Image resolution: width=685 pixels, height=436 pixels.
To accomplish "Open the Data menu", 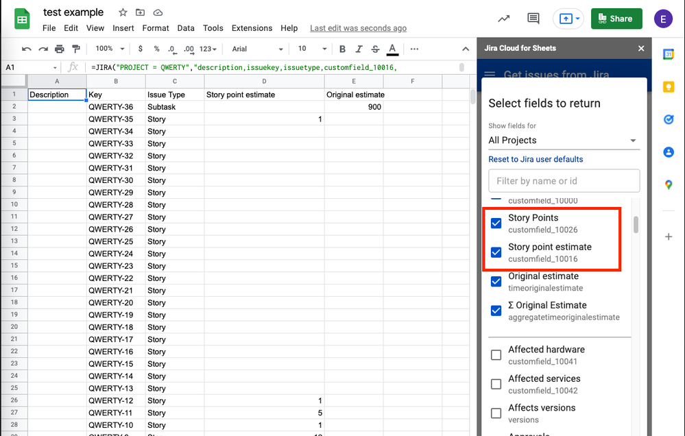I will click(186, 28).
